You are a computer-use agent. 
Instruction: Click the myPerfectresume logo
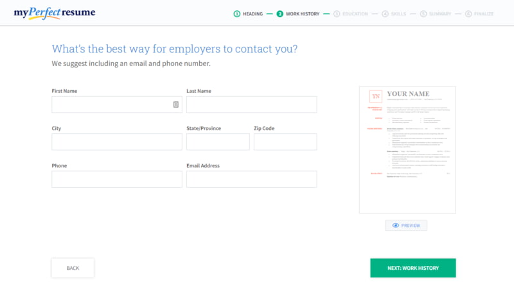point(55,13)
